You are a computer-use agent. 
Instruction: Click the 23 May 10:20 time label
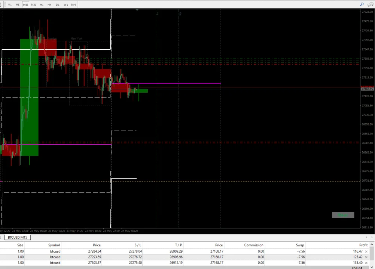coord(57,231)
